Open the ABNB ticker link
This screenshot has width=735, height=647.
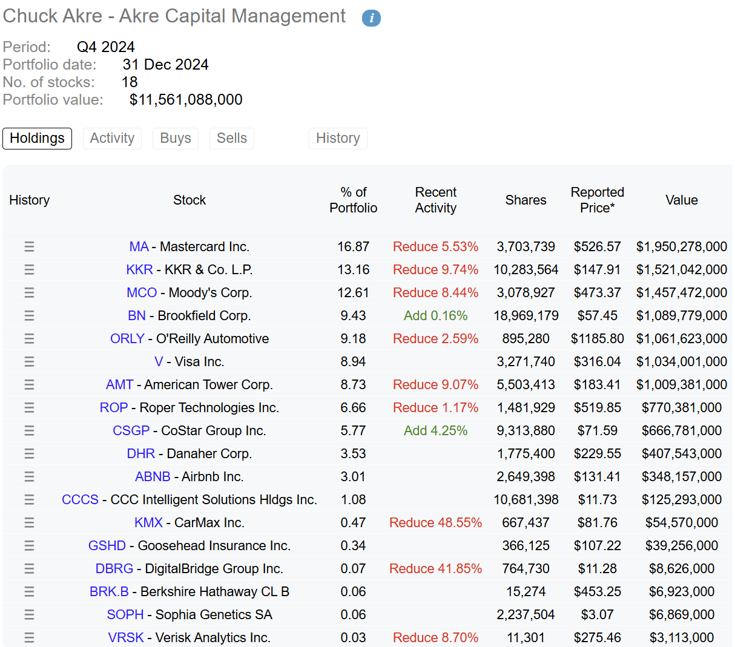click(x=153, y=476)
